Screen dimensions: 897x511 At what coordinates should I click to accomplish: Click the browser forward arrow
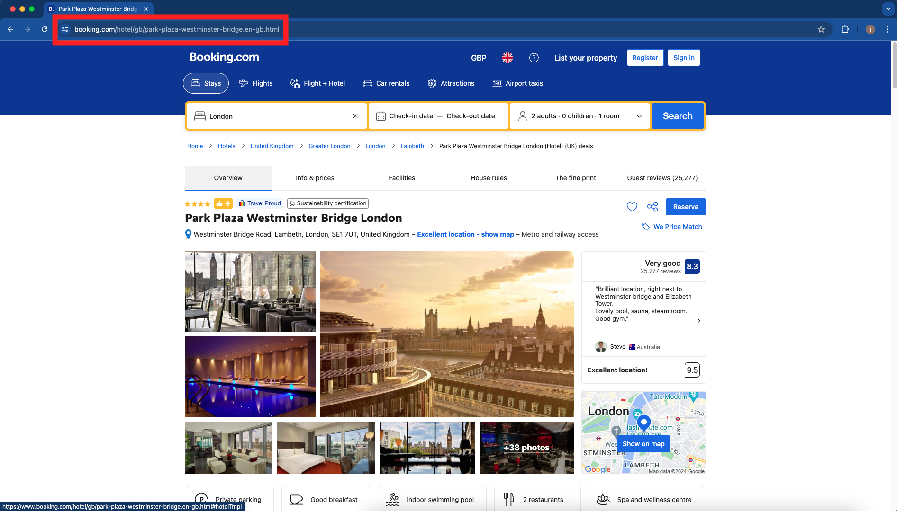27,29
